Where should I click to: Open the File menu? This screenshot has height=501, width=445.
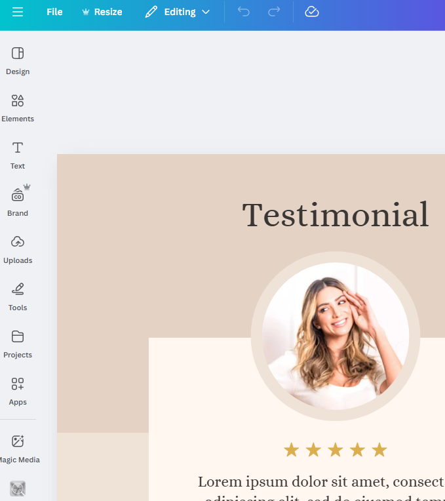click(54, 12)
